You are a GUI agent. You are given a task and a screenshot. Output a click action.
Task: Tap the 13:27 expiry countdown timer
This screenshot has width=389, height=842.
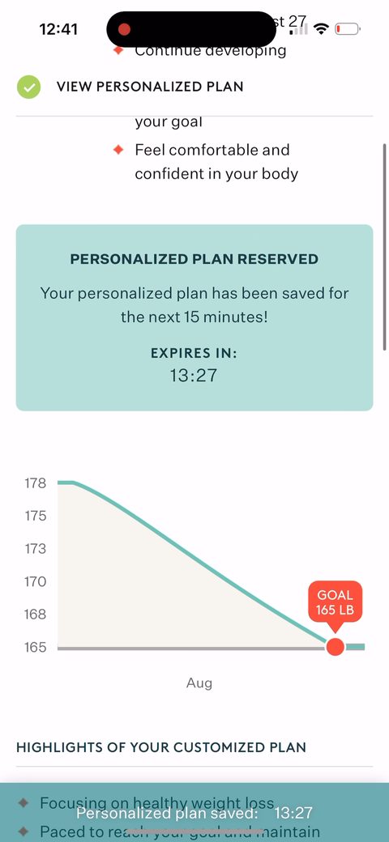pos(194,375)
